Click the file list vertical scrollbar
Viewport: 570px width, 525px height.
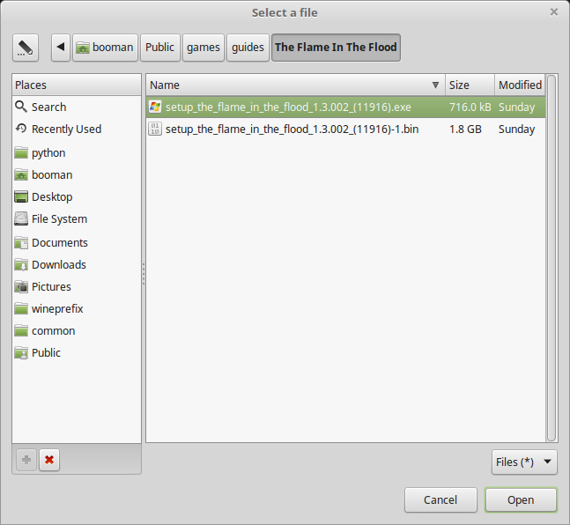tap(551, 258)
